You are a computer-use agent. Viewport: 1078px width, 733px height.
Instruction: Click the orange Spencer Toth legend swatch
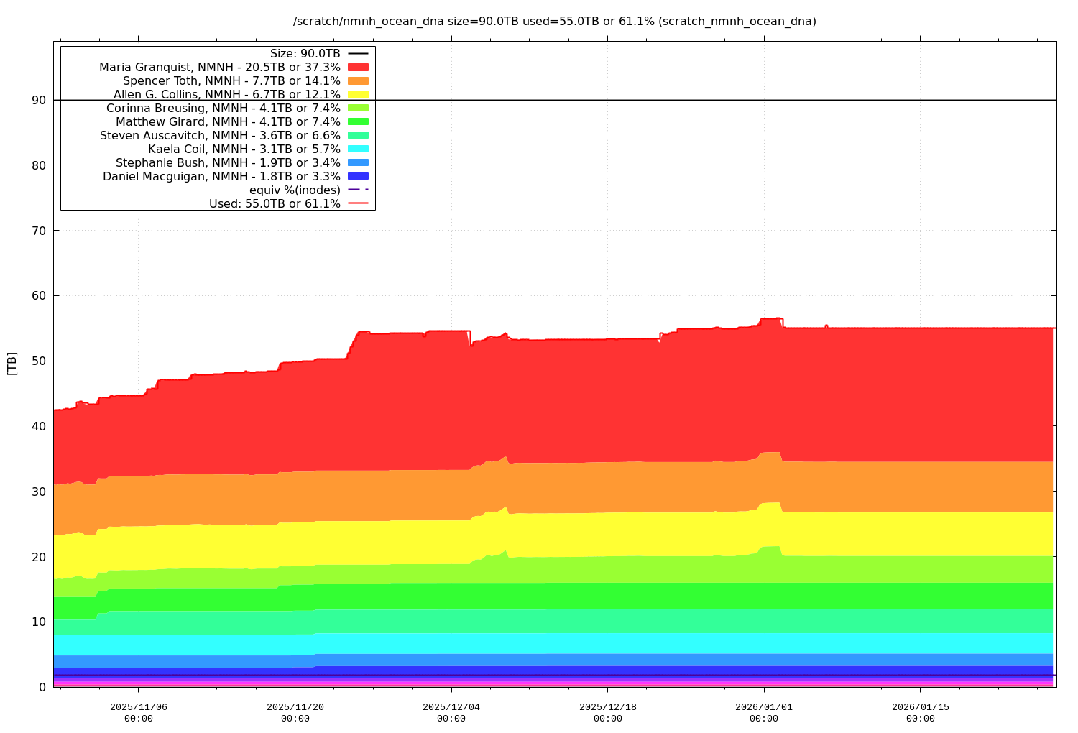coord(358,80)
